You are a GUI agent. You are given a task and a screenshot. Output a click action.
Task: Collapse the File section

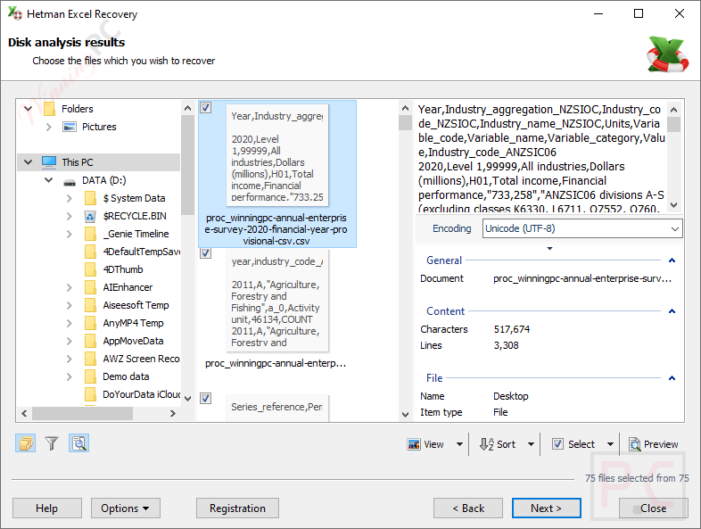672,378
